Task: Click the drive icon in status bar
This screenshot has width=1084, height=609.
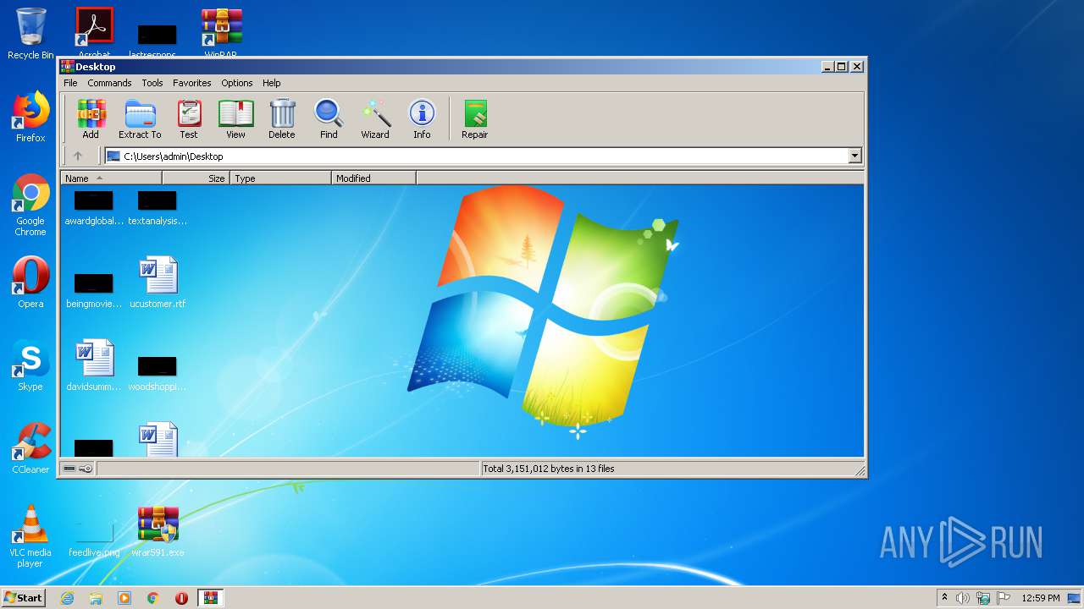Action: click(x=69, y=469)
